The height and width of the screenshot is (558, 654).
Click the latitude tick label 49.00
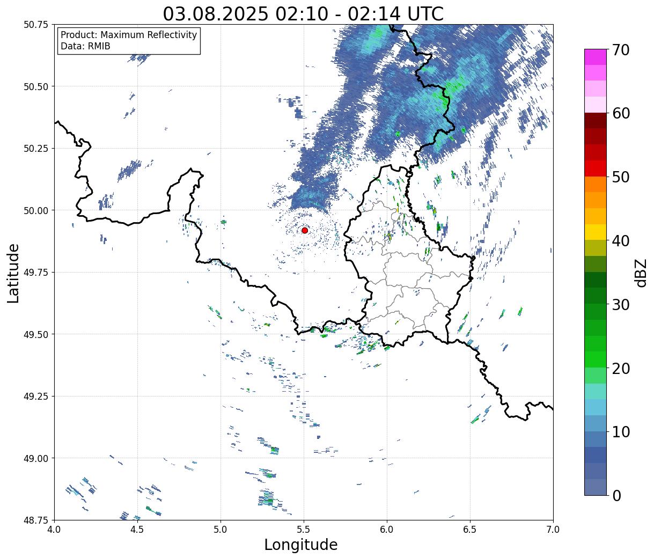point(36,458)
